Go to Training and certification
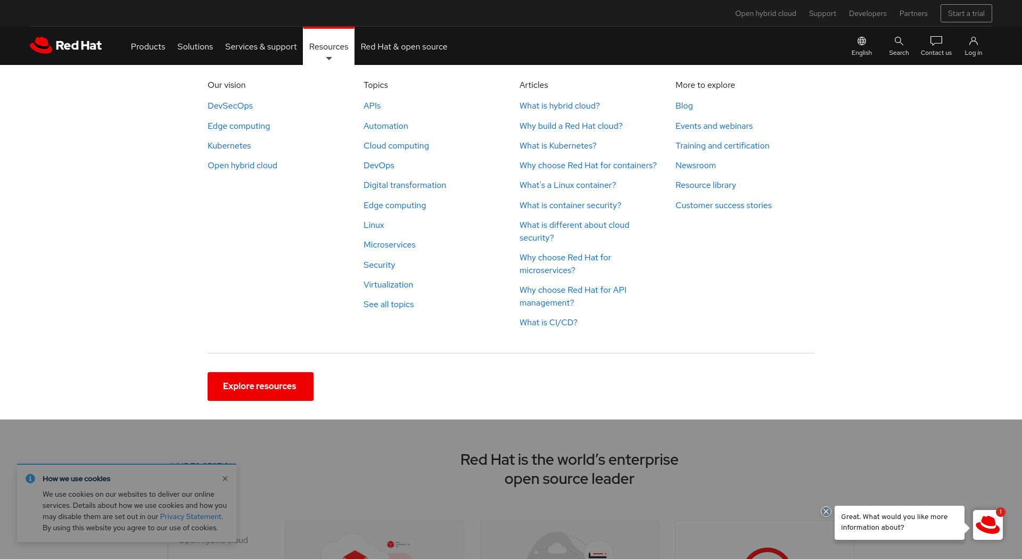This screenshot has width=1022, height=559. [722, 146]
